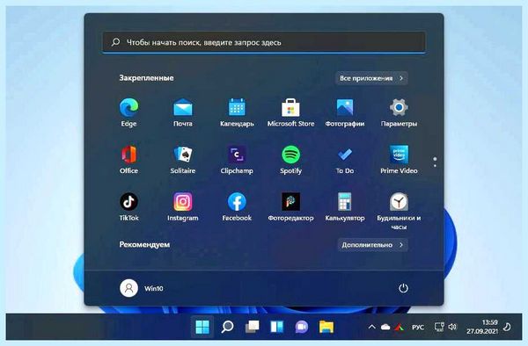Click the Дополнительно button
Image resolution: width=528 pixels, height=346 pixels.
point(372,245)
